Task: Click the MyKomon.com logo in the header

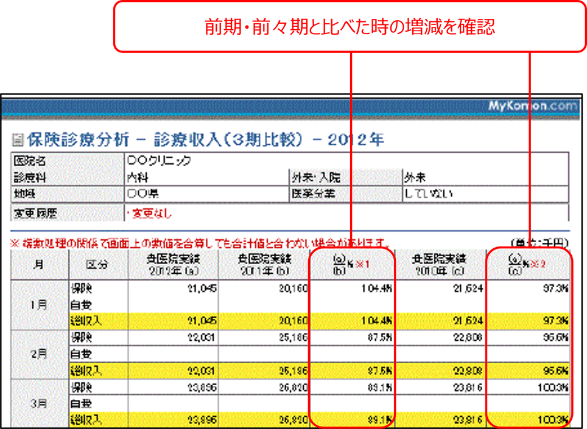Action: [x=532, y=106]
